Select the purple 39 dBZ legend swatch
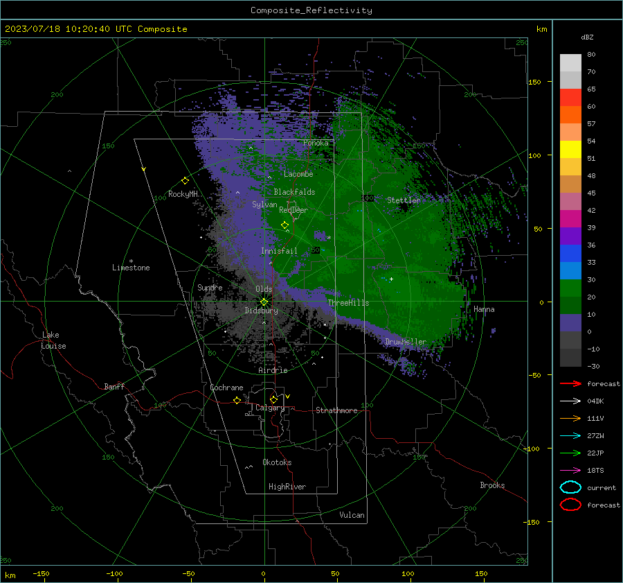This screenshot has height=583, width=623. tap(570, 236)
